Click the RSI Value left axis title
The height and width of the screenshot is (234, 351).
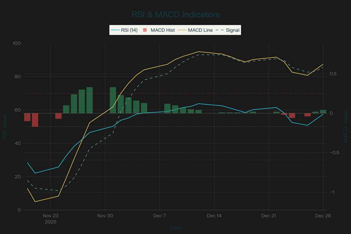tap(5, 127)
